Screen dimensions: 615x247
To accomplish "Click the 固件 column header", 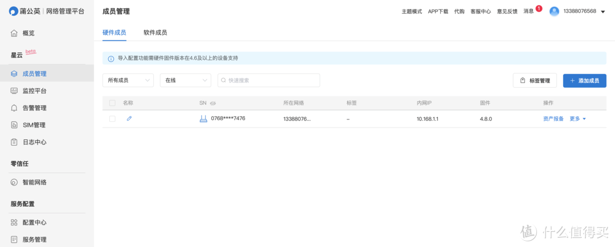I will [485, 103].
